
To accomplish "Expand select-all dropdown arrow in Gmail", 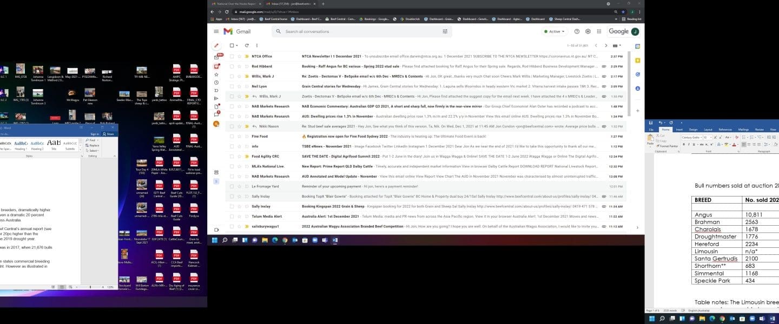I will click(237, 45).
